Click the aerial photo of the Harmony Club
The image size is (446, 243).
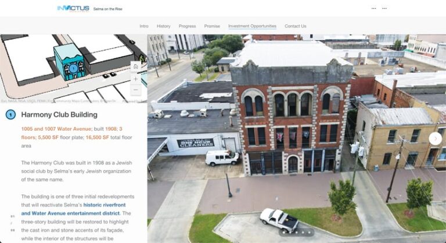click(x=296, y=139)
